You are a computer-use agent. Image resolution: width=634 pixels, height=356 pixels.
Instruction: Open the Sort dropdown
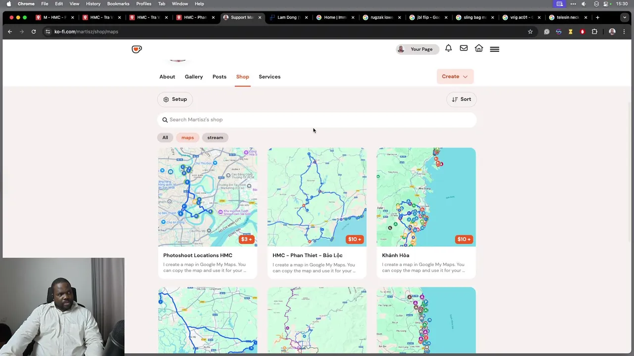tap(462, 99)
